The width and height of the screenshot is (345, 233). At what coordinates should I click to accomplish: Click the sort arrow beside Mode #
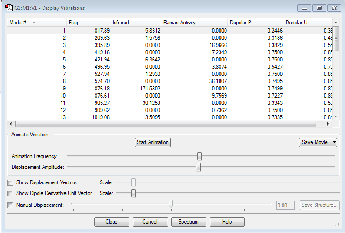pyautogui.click(x=34, y=23)
